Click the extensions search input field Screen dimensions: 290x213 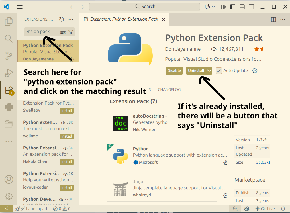coord(41,32)
